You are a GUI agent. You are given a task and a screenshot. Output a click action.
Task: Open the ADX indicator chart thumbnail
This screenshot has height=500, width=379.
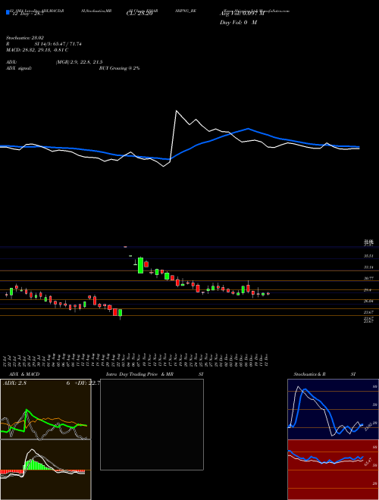pyautogui.click(x=45, y=409)
